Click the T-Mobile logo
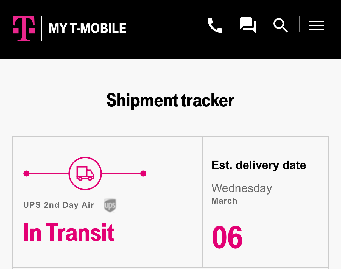Viewport: 341px width, 269px height. (x=24, y=29)
